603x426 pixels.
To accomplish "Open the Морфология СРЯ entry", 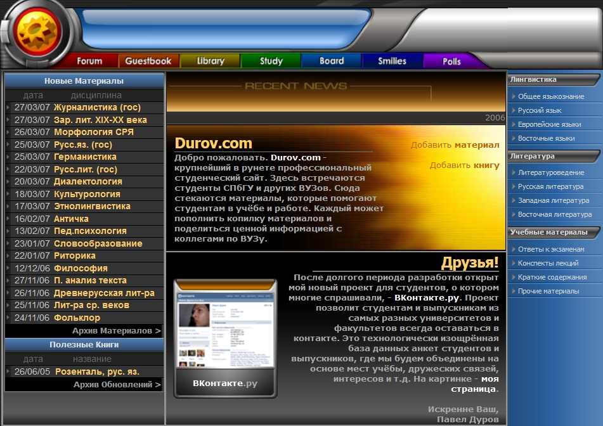I will point(94,132).
